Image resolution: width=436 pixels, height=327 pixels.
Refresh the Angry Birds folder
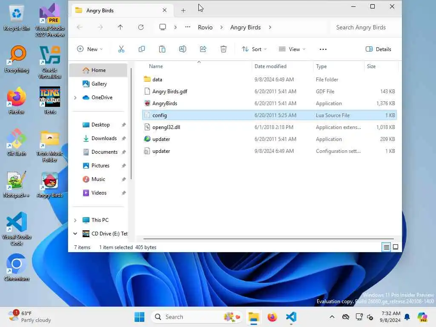pos(141,27)
